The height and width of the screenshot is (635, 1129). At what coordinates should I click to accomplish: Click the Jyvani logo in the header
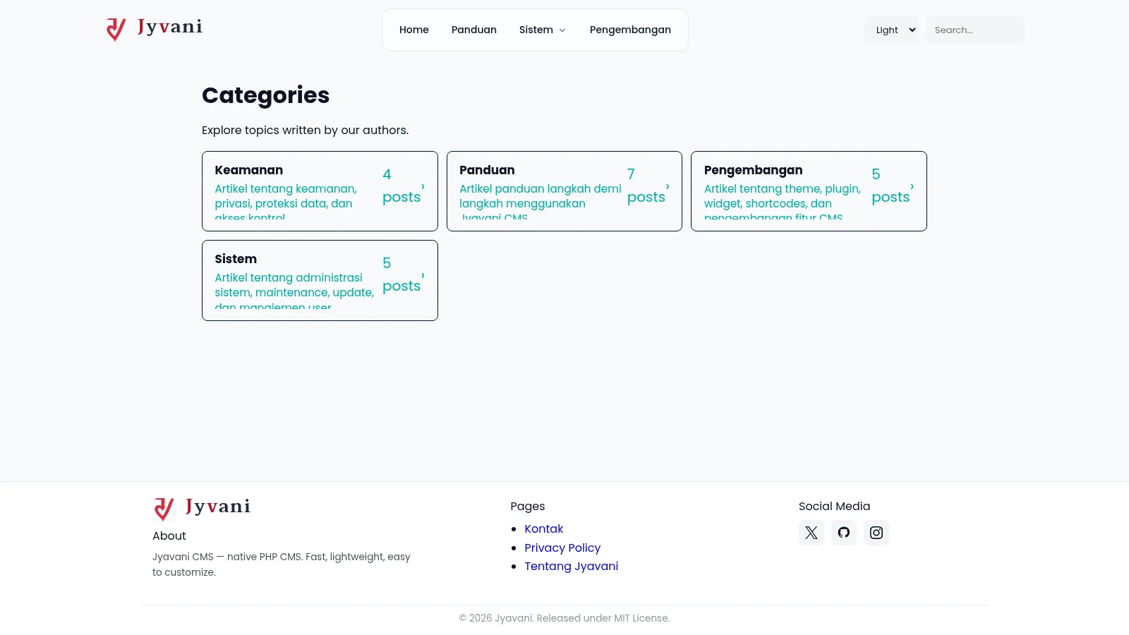click(x=154, y=29)
